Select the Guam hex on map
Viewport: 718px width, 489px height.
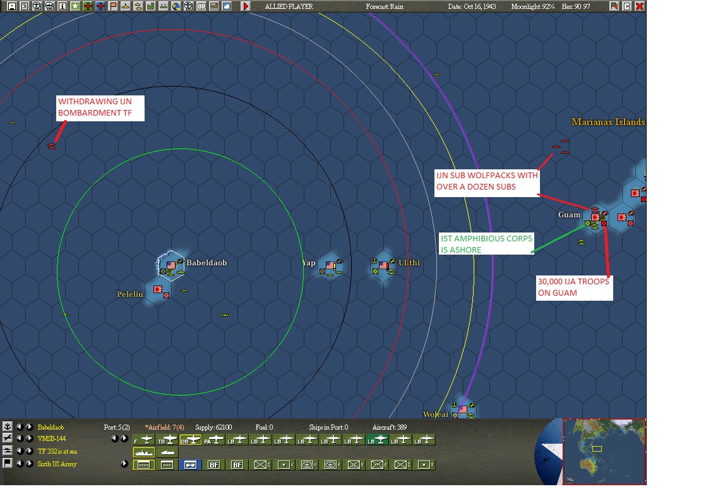[x=595, y=218]
